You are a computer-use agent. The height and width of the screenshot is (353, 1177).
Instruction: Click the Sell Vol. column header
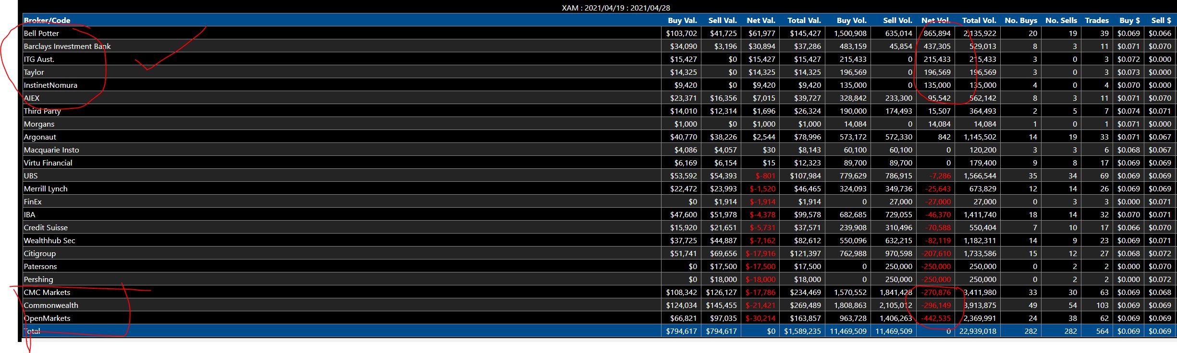click(x=897, y=20)
